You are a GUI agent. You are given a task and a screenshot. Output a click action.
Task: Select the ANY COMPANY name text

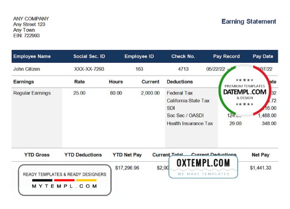(31, 19)
